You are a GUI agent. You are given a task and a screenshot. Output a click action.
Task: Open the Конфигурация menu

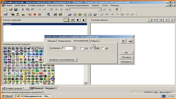pos(36,5)
